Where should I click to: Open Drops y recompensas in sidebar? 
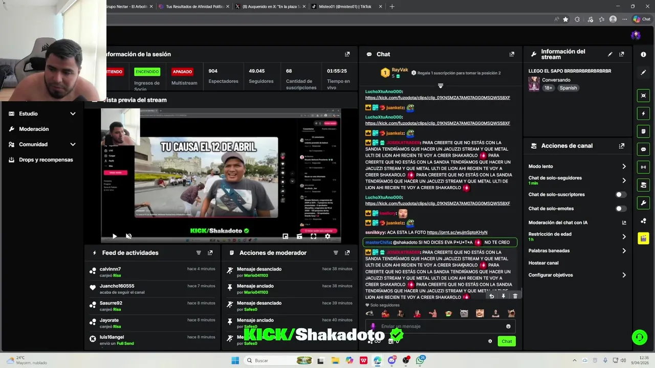pos(46,159)
